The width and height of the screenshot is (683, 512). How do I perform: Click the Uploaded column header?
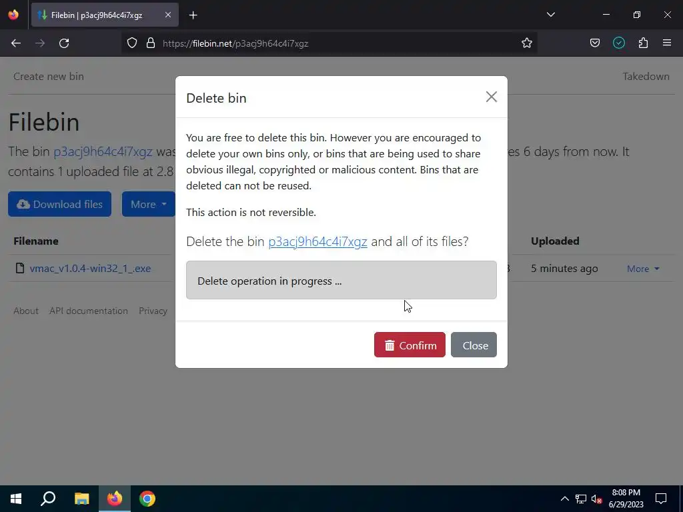click(555, 241)
